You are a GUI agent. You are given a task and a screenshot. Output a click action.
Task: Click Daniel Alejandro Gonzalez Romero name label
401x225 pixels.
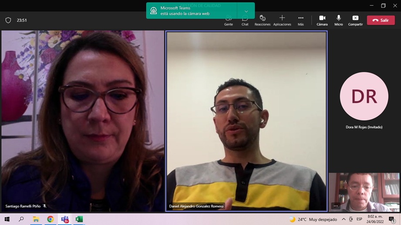pos(196,206)
